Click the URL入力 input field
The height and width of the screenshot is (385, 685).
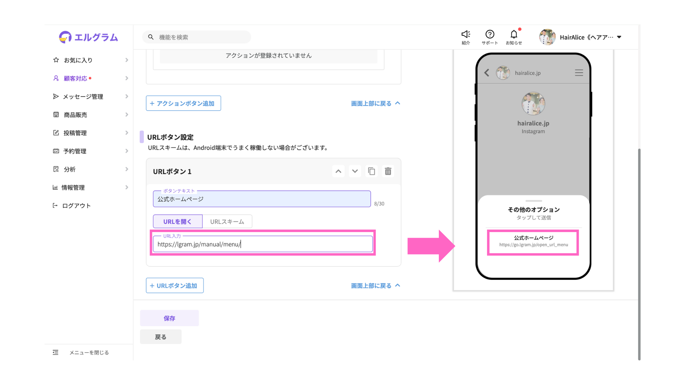263,244
